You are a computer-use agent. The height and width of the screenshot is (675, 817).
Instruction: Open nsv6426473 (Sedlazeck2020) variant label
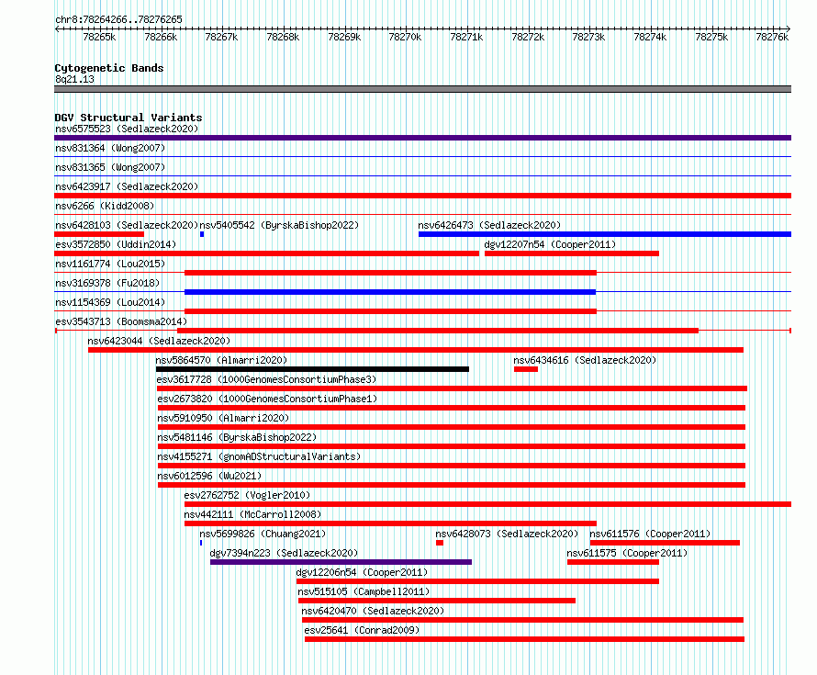(x=489, y=225)
